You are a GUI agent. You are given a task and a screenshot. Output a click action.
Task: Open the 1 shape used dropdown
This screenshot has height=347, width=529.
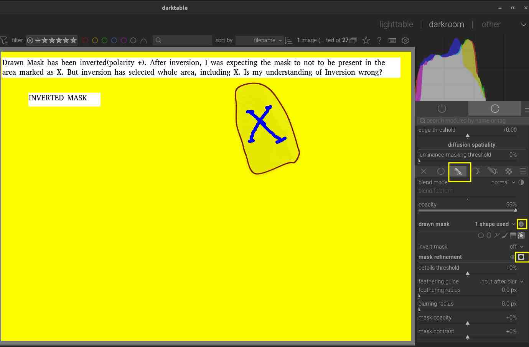click(x=495, y=224)
